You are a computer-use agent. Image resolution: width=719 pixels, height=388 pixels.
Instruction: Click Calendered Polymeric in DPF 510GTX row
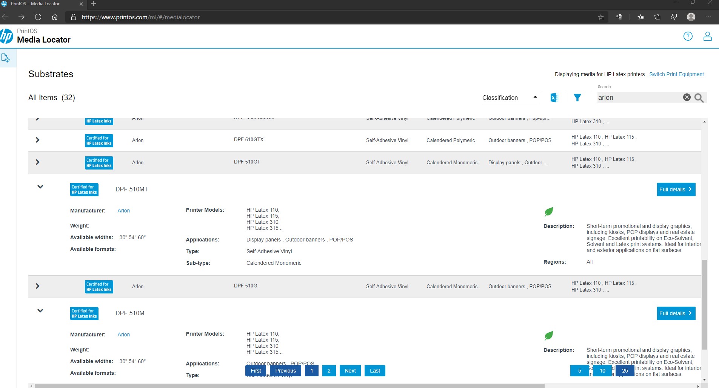coord(451,140)
